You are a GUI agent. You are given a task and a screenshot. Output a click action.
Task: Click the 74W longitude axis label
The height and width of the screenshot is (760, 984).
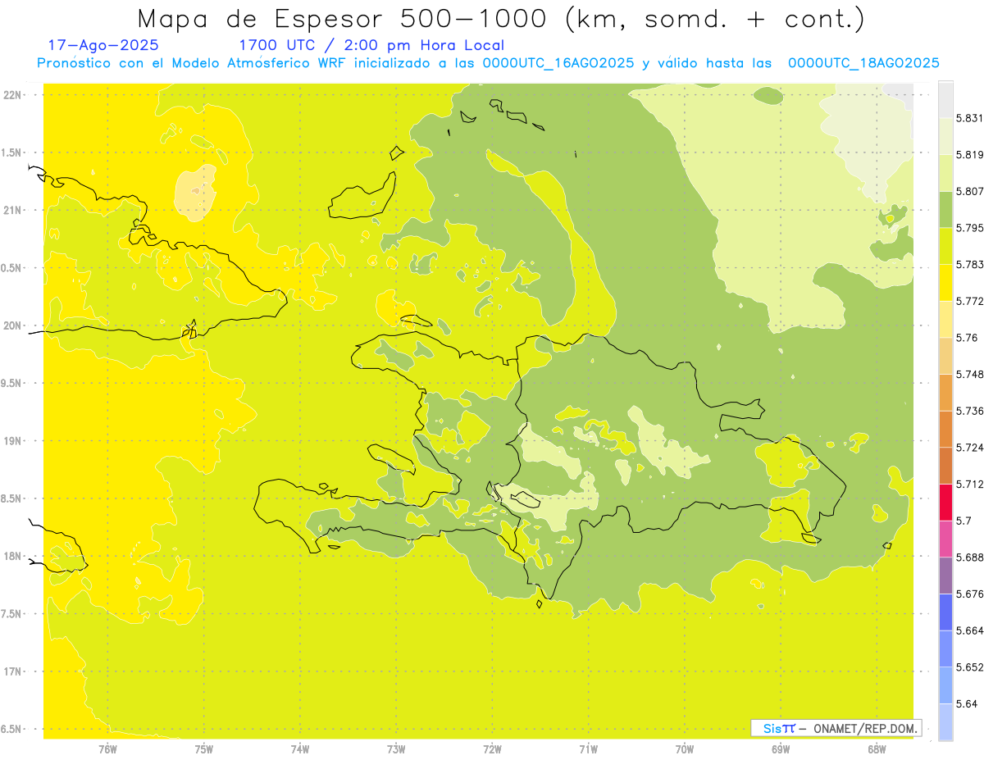click(x=299, y=749)
